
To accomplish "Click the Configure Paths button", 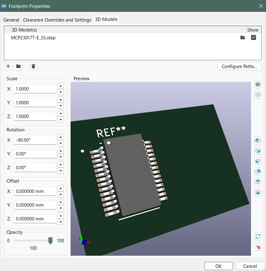I will pyautogui.click(x=239, y=67).
